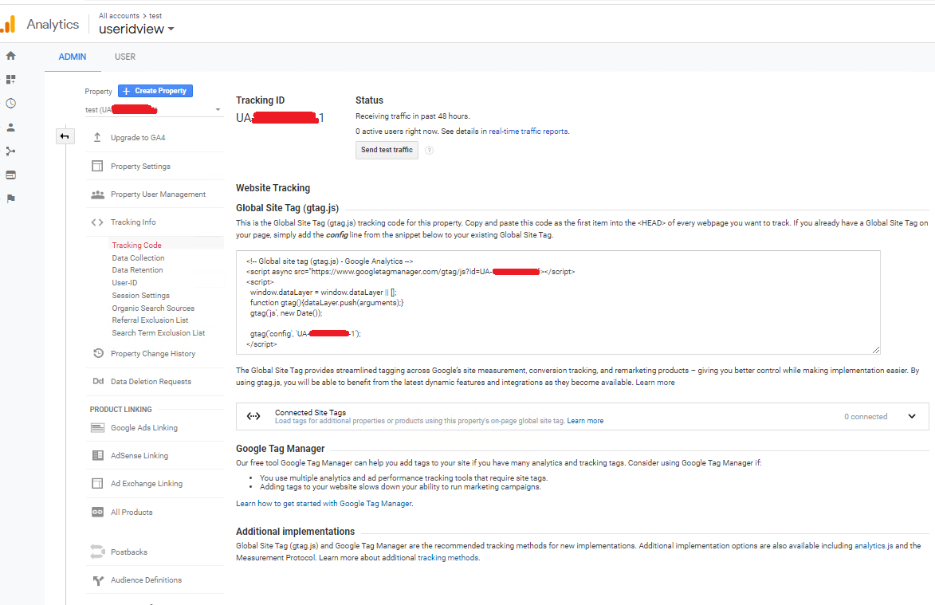Open the test property dropdown
Image resolution: width=935 pixels, height=605 pixels.
click(x=154, y=110)
